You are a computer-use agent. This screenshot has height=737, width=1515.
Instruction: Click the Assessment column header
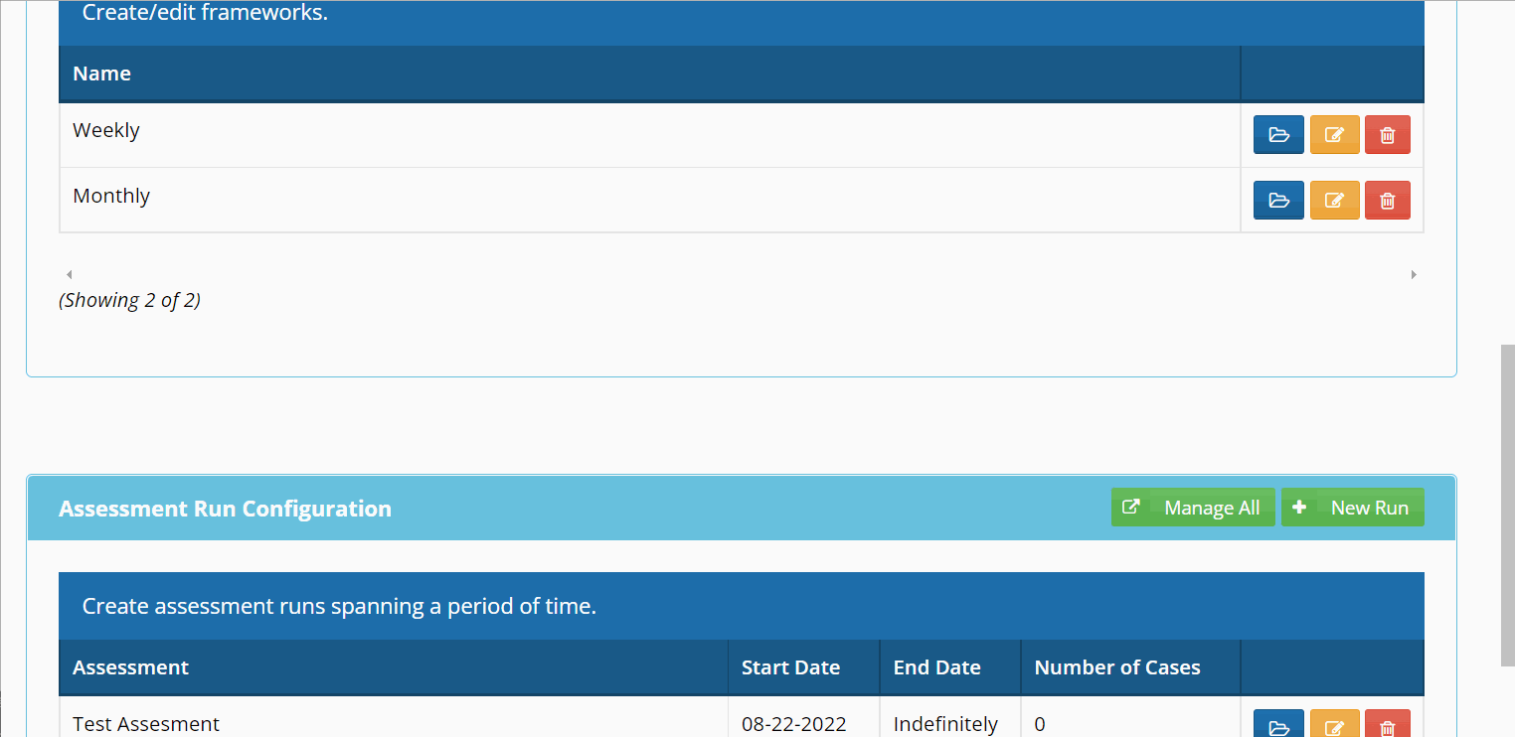coord(130,666)
